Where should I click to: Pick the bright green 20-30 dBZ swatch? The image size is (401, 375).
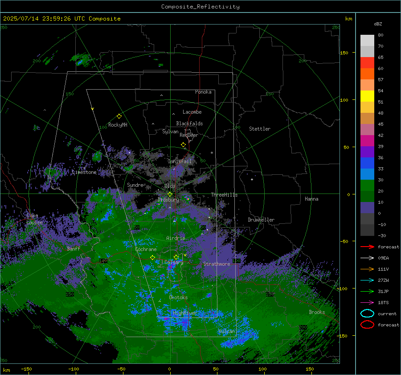click(367, 185)
